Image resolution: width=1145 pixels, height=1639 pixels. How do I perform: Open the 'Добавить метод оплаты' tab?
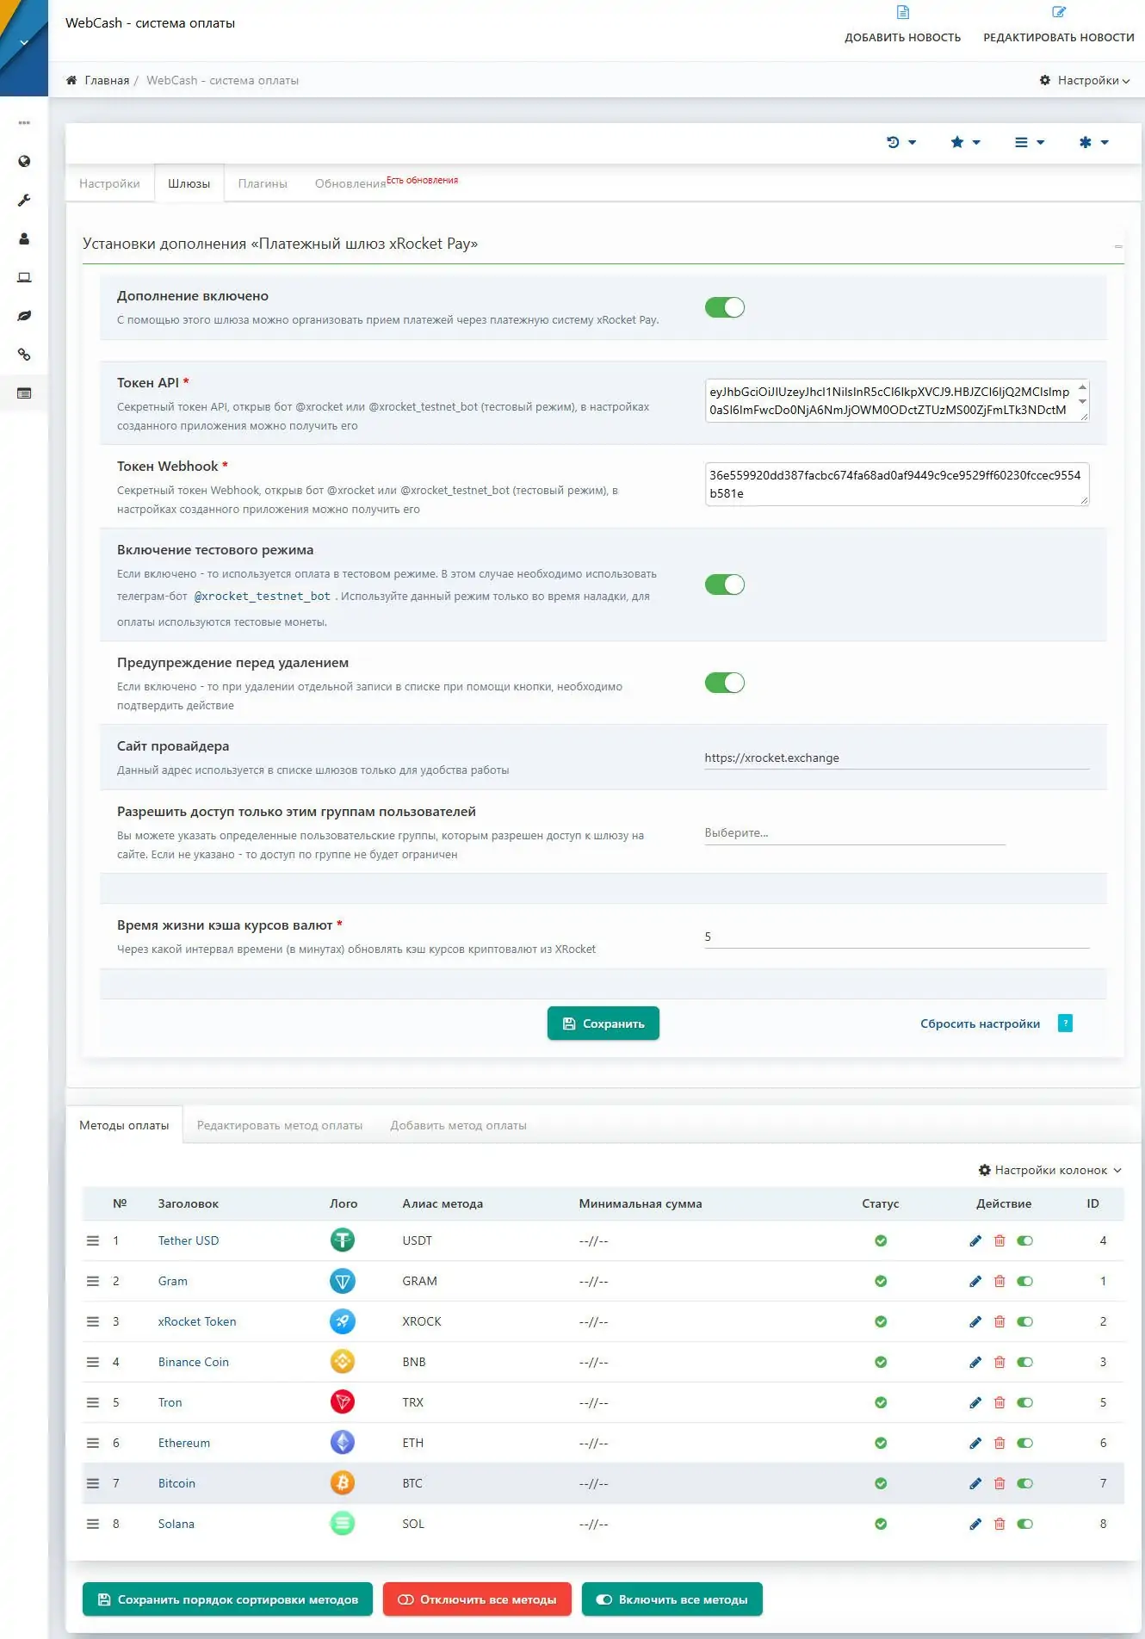coord(458,1125)
